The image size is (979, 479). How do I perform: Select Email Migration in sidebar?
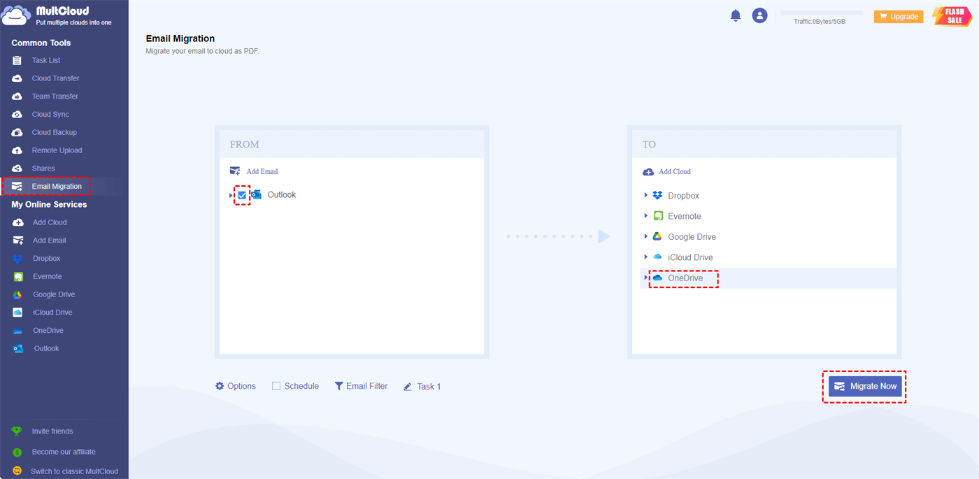tap(57, 187)
